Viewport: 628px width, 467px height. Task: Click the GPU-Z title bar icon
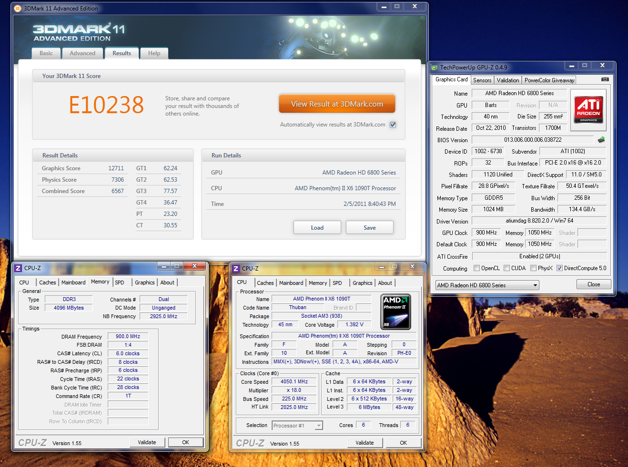(434, 68)
